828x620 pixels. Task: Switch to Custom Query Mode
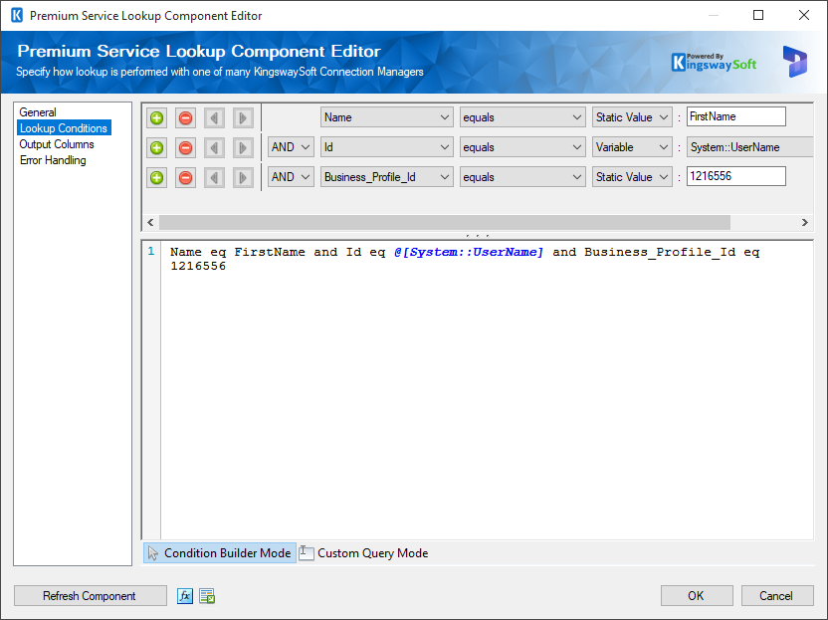coord(364,553)
